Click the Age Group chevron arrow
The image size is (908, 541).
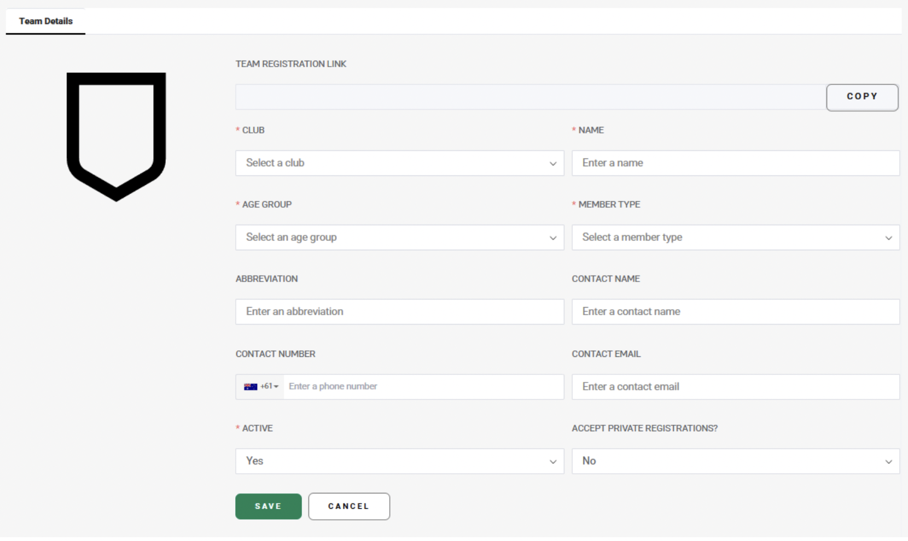pyautogui.click(x=553, y=238)
